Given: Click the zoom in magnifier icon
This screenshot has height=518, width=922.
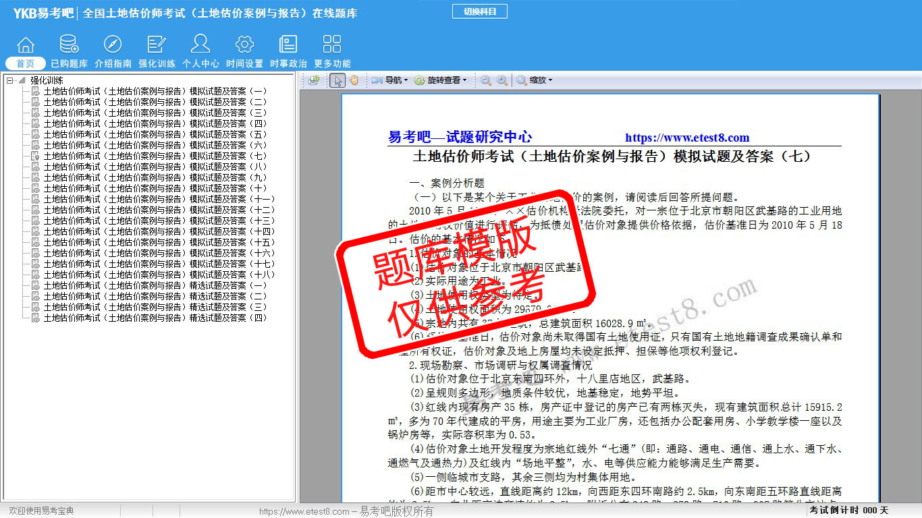Looking at the screenshot, I should 502,80.
